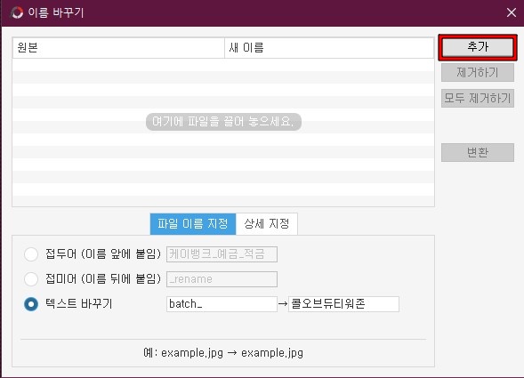Viewport: 524px width, 378px height.
Task: Click the suffix field showing _rename
Action: (x=222, y=279)
